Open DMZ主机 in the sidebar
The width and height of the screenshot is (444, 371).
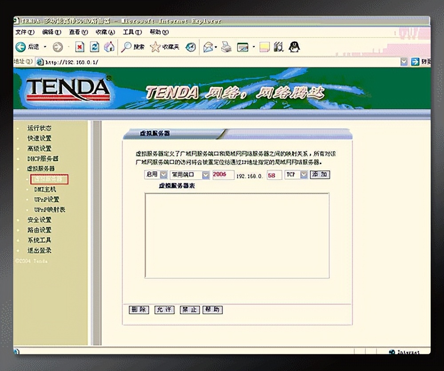pyautogui.click(x=45, y=189)
